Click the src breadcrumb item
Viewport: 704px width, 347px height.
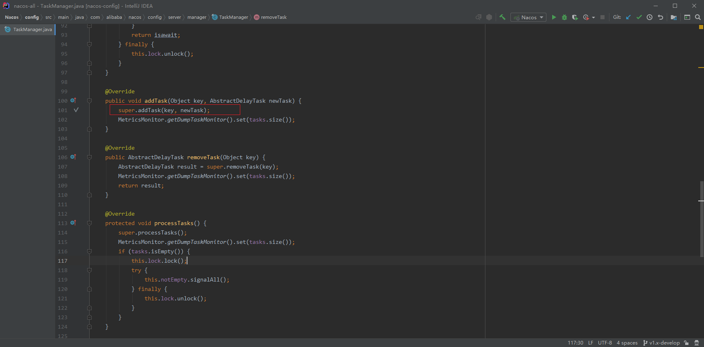pyautogui.click(x=48, y=17)
